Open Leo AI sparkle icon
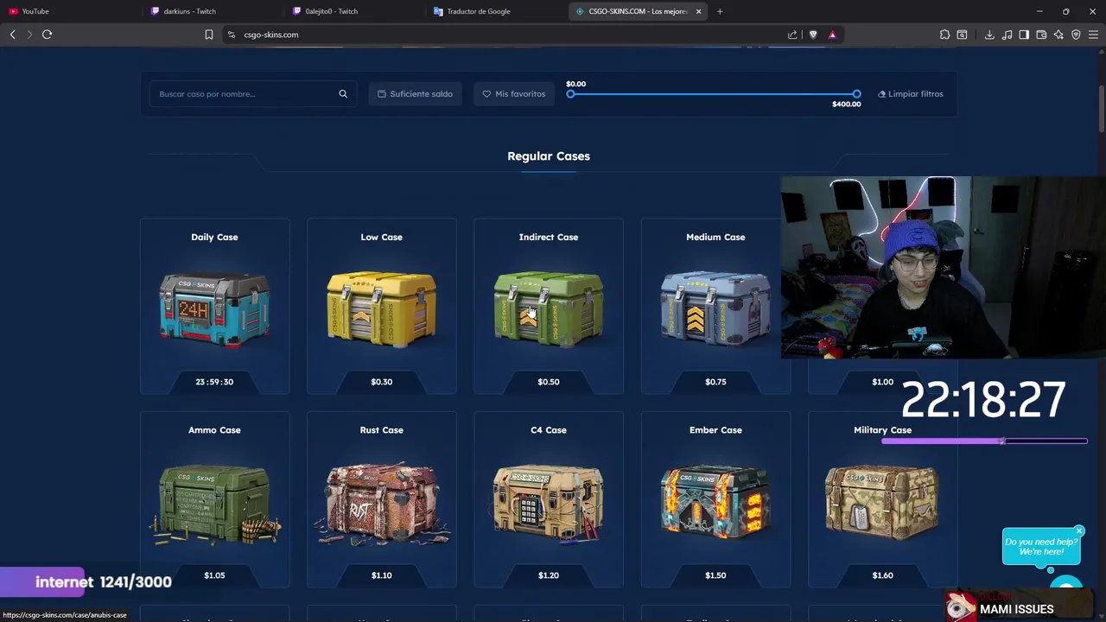This screenshot has height=622, width=1106. tap(1058, 35)
